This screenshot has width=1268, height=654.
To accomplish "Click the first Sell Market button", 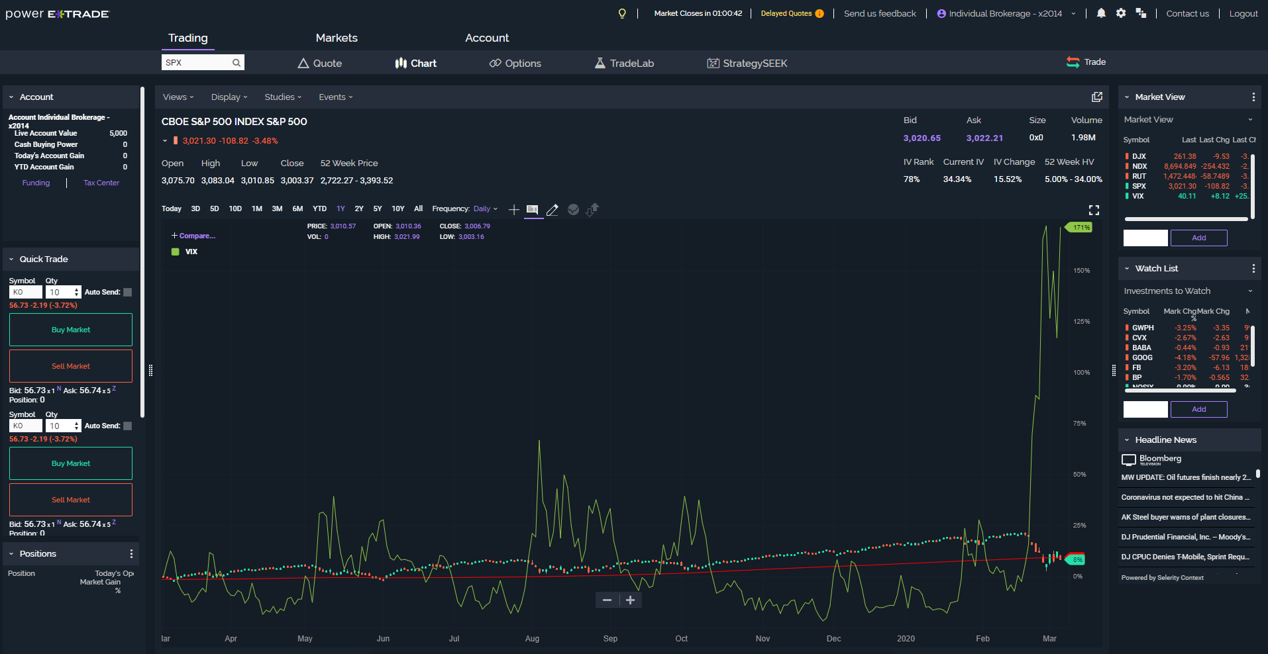I will click(71, 366).
